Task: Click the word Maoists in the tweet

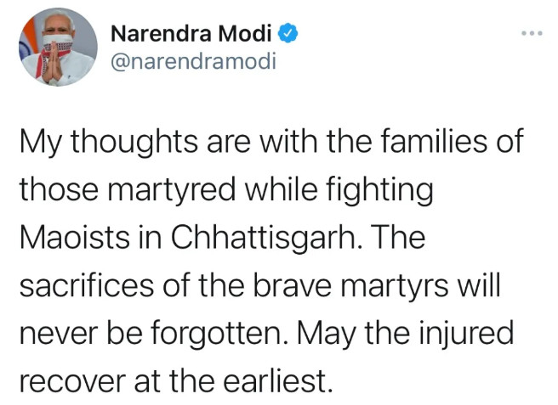Action: [74, 237]
